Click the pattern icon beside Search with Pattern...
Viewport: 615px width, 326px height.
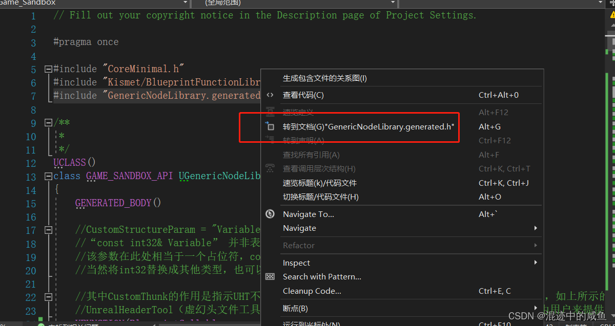(270, 276)
